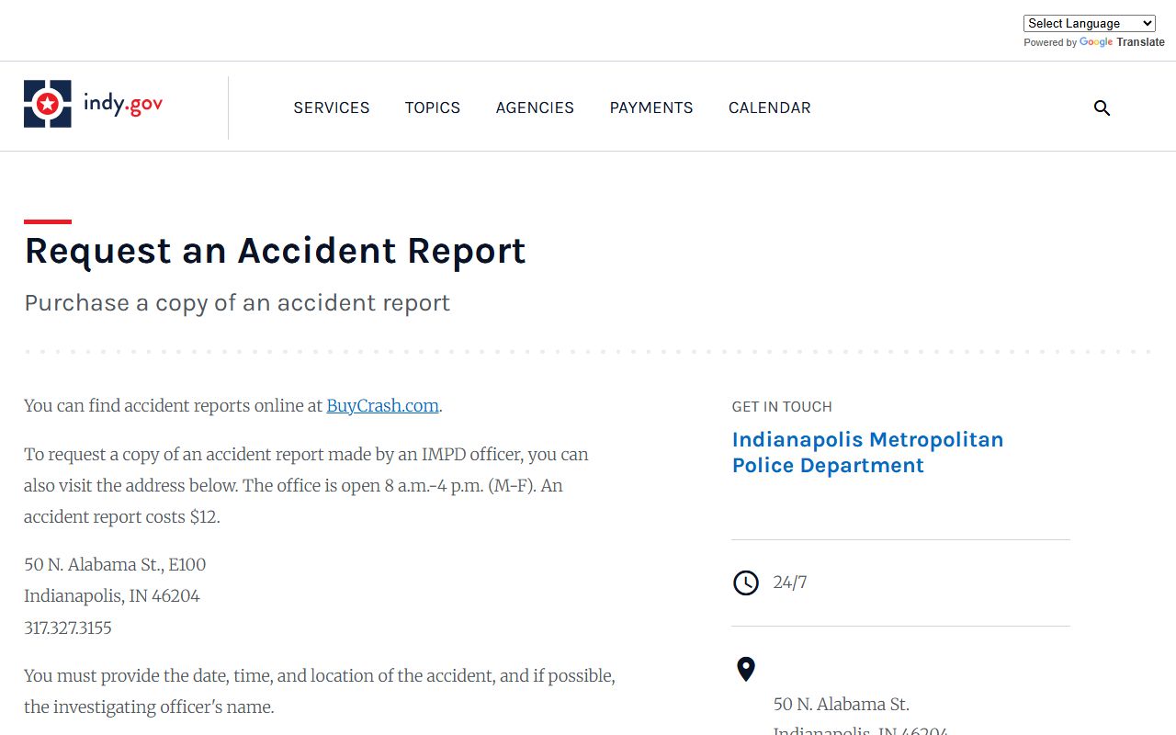
Task: Click the 50 N. Alabama St., E100 address
Action: pyautogui.click(x=115, y=564)
